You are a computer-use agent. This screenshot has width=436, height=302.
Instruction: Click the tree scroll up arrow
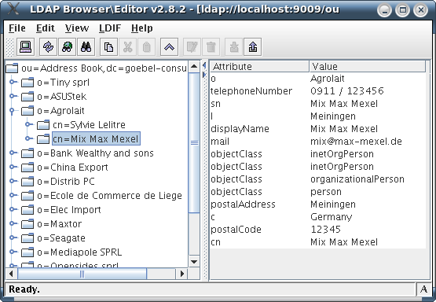tap(194, 67)
